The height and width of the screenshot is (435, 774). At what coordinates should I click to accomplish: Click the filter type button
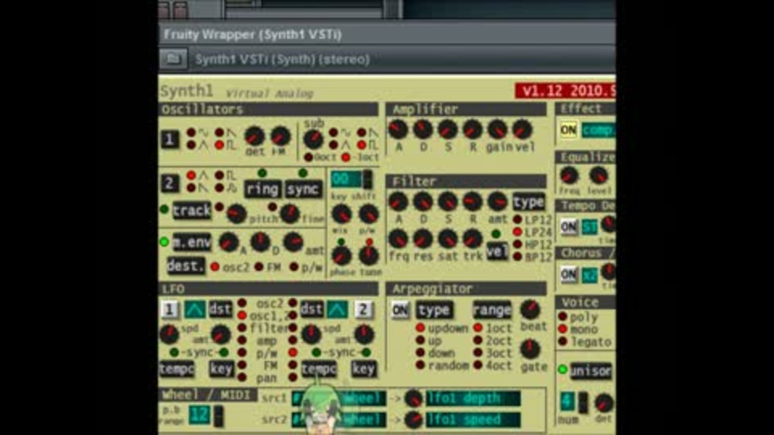point(528,201)
